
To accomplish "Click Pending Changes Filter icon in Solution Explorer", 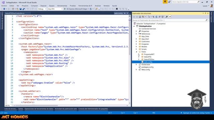I will pyautogui.click(x=149, y=17).
